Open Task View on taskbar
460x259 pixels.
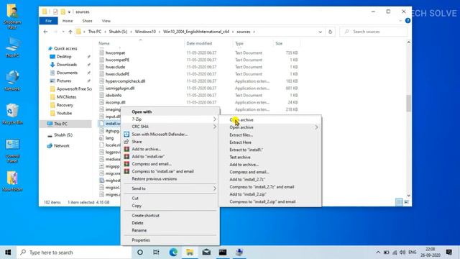(x=156, y=253)
